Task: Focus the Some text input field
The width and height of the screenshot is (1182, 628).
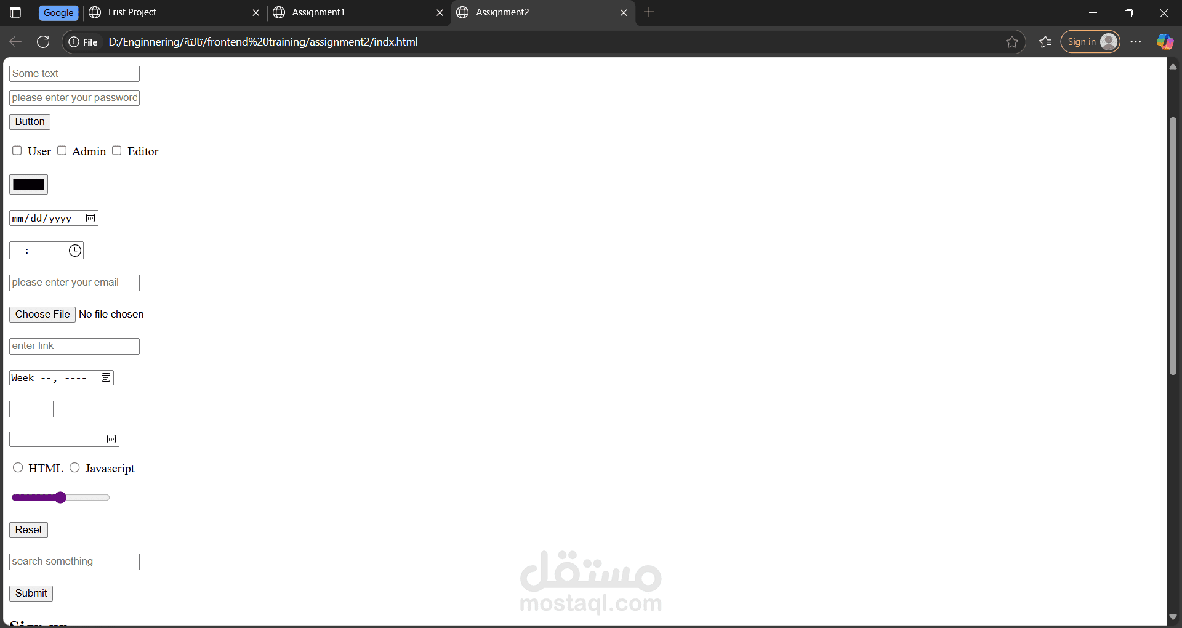Action: click(74, 74)
